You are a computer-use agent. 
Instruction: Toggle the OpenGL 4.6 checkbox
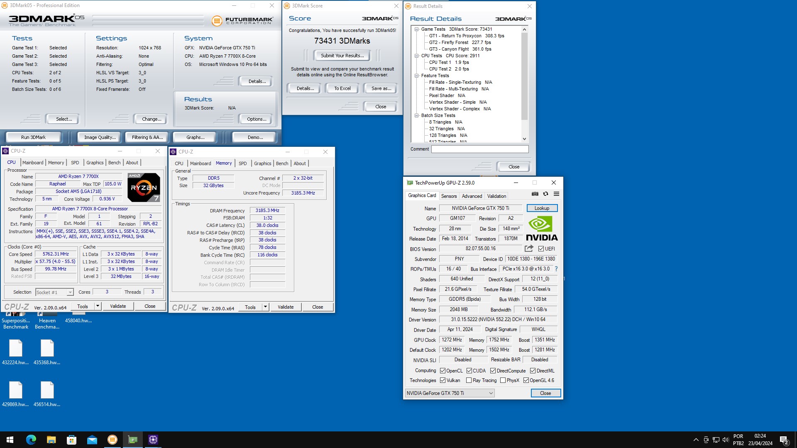pyautogui.click(x=526, y=380)
